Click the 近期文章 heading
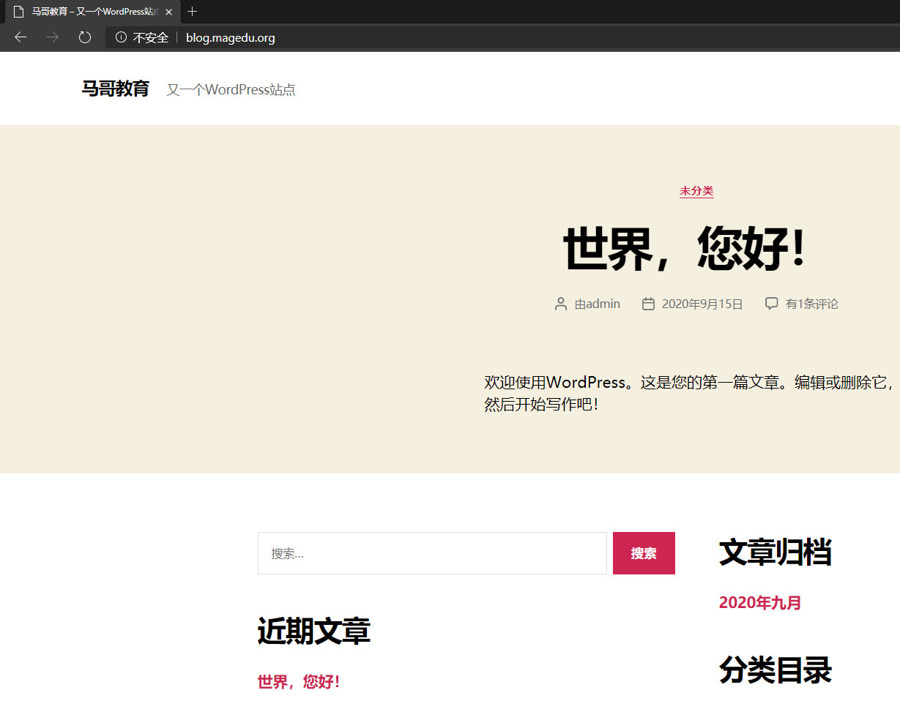The height and width of the screenshot is (701, 900). pyautogui.click(x=313, y=631)
